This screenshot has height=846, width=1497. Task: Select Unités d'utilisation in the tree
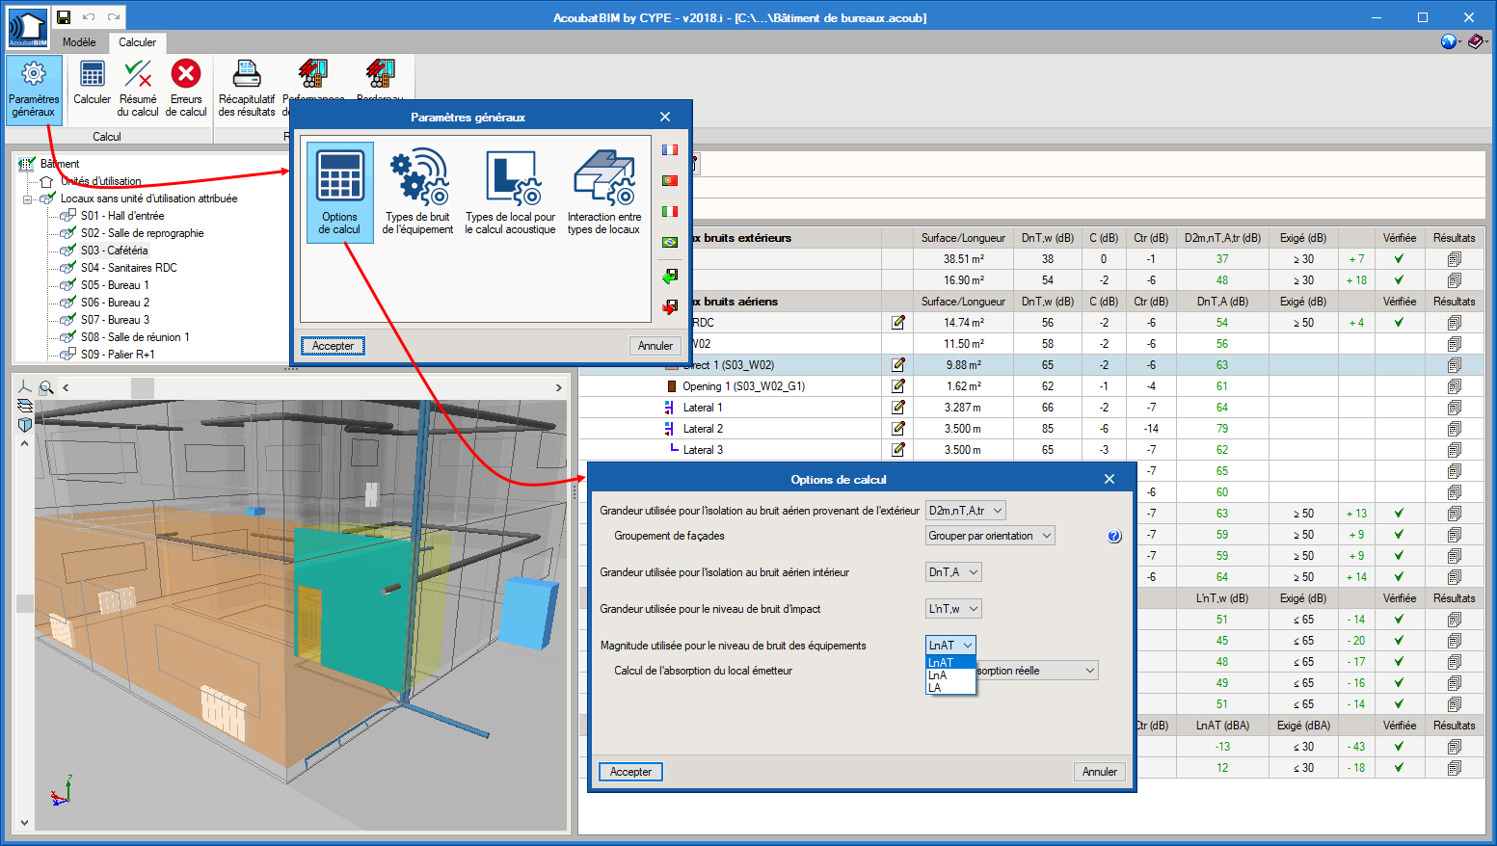pos(101,181)
